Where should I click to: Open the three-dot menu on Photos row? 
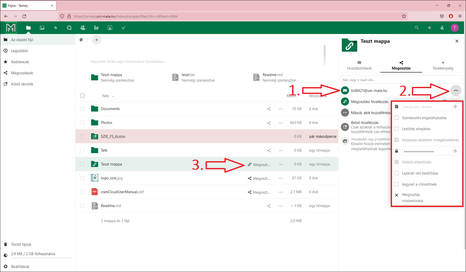click(x=281, y=123)
